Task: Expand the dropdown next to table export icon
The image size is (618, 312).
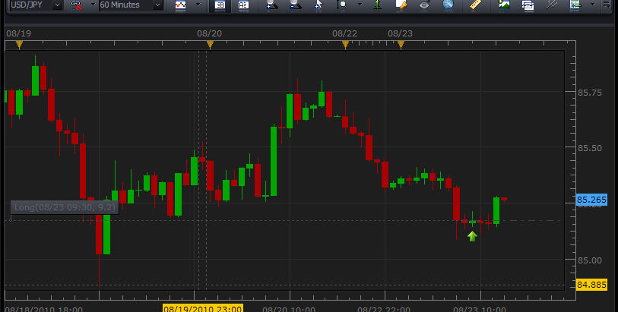Action: [x=592, y=5]
